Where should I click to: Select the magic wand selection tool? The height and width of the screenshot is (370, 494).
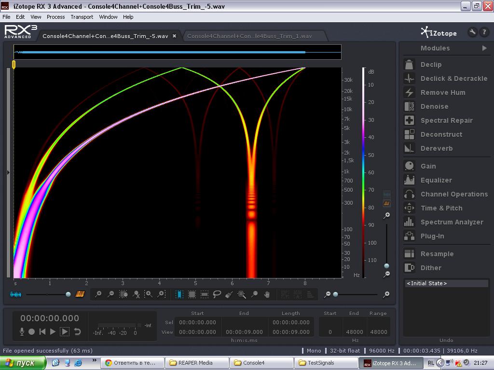[242, 294]
